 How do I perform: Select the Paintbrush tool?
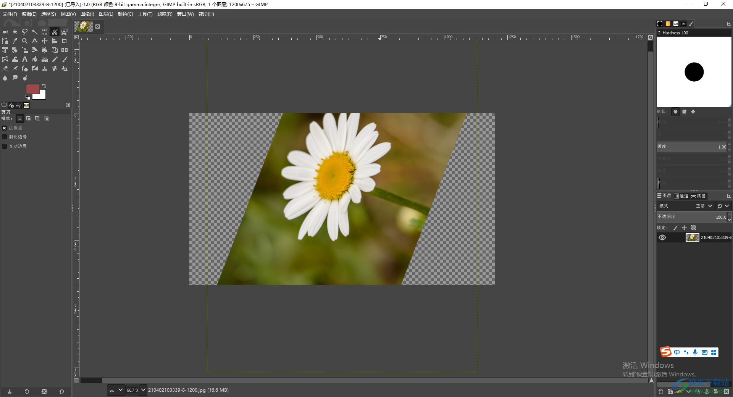click(x=65, y=59)
